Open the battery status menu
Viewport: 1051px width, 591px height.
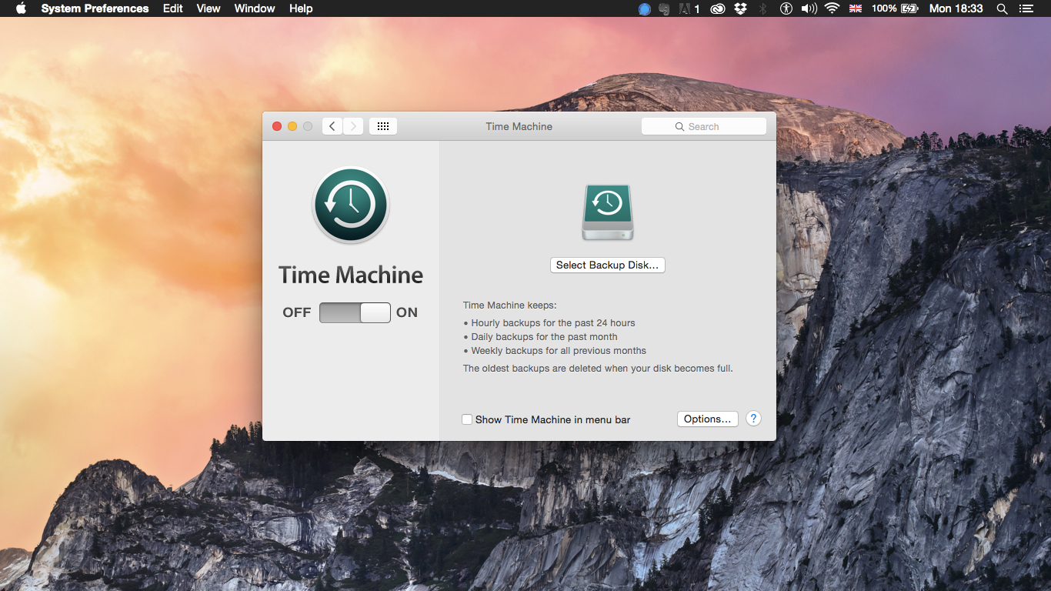pos(895,8)
